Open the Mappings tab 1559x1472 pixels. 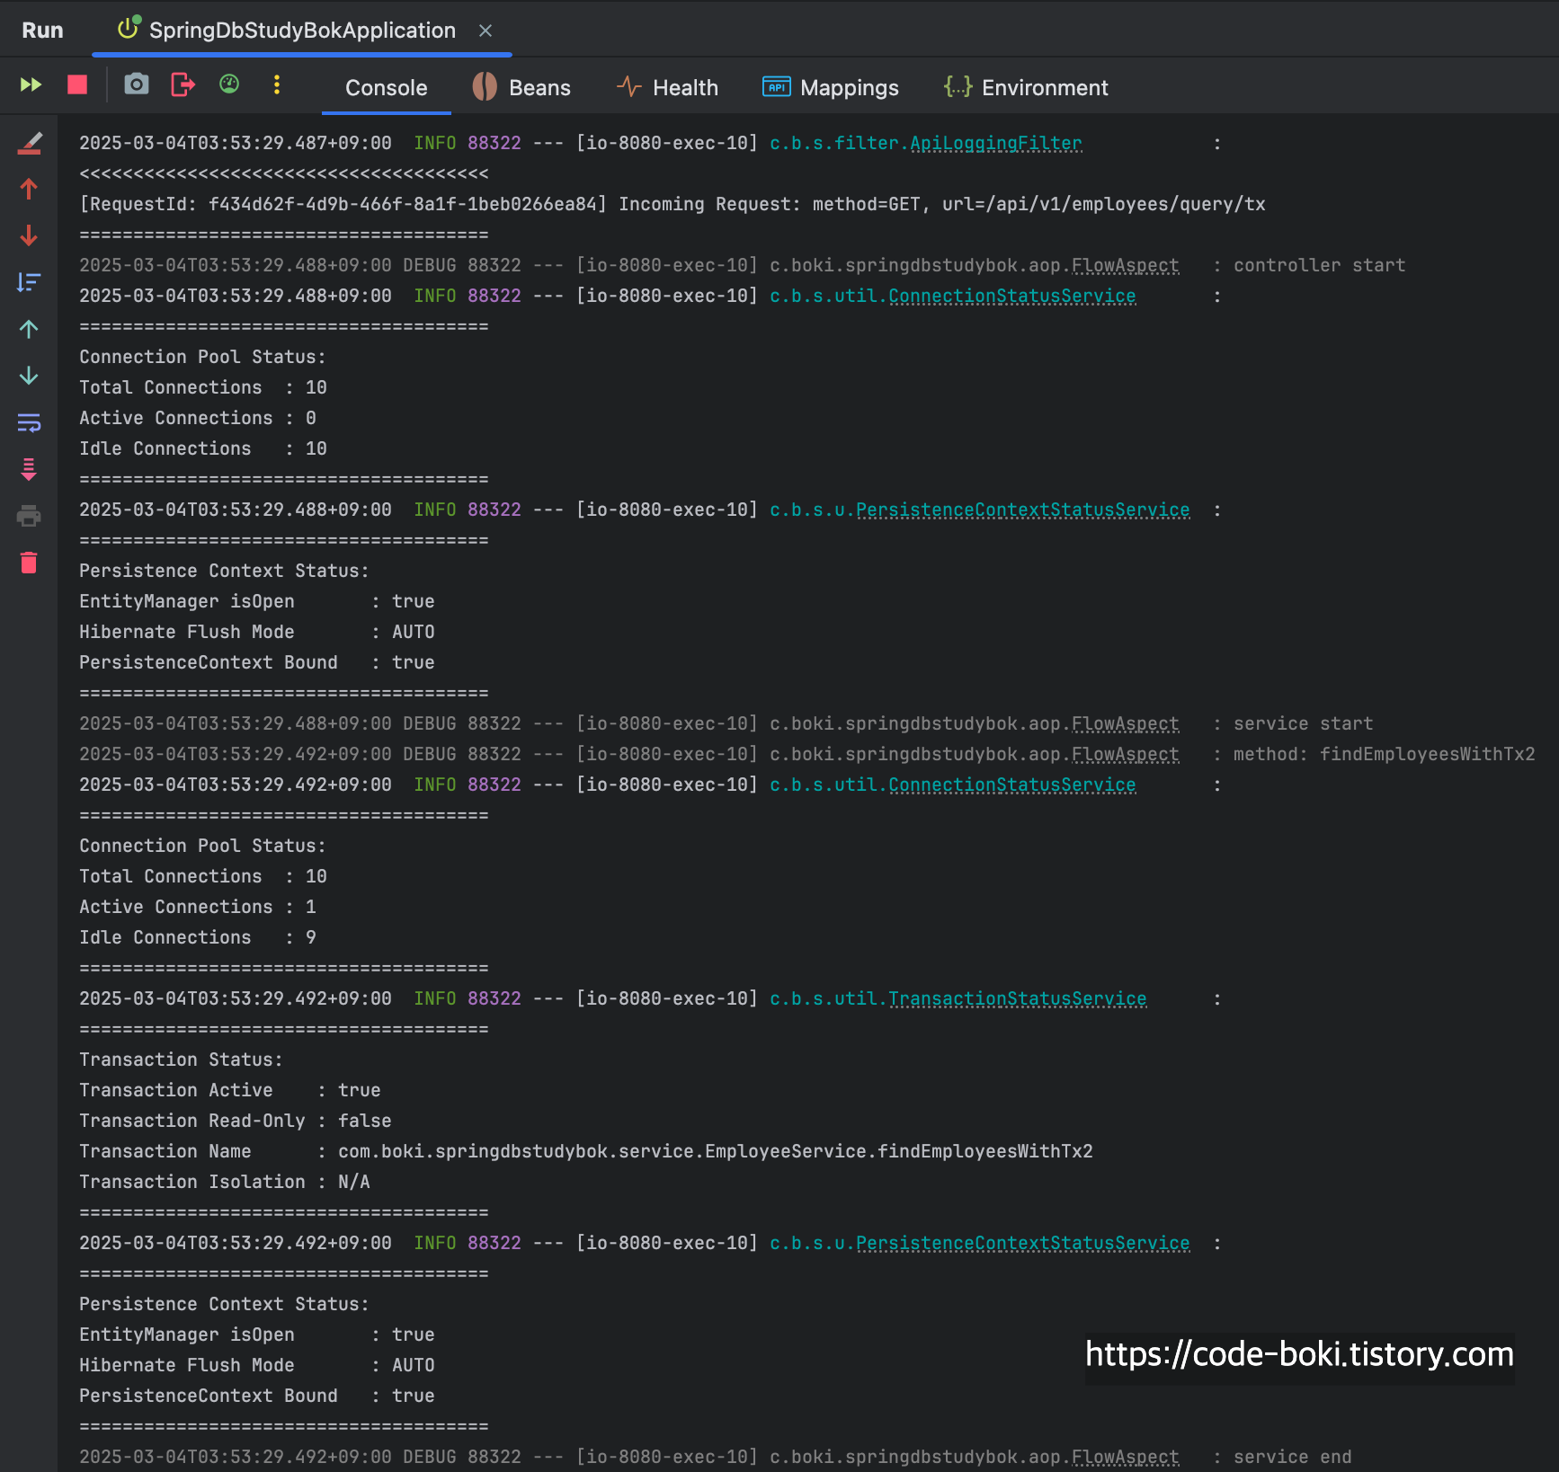(830, 87)
